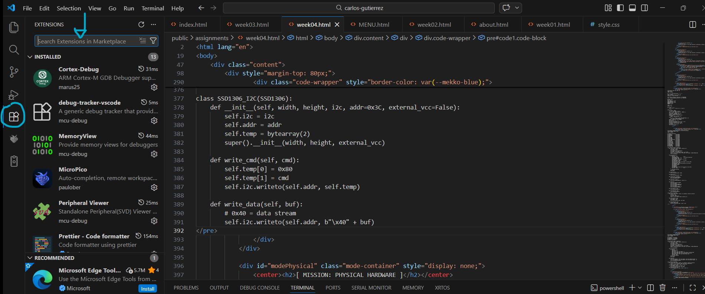Image resolution: width=705 pixels, height=294 pixels.
Task: Click line number 392 in the gutter
Action: (178, 231)
